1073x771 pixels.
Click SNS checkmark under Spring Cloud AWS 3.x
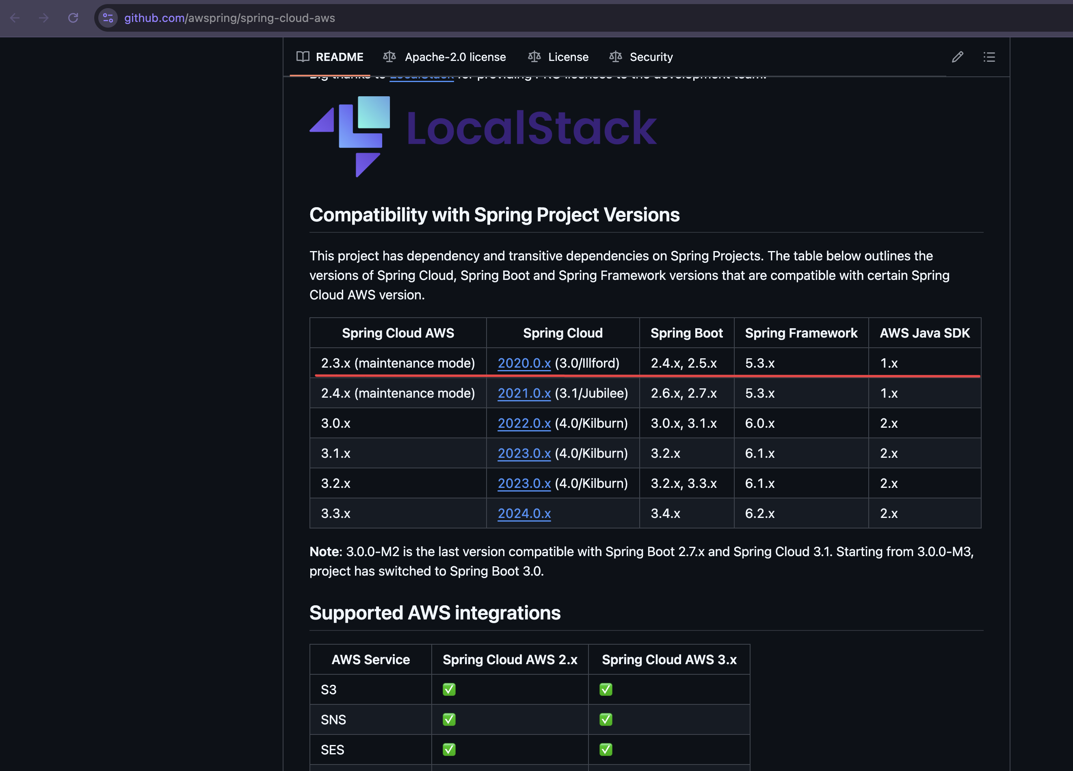[606, 719]
